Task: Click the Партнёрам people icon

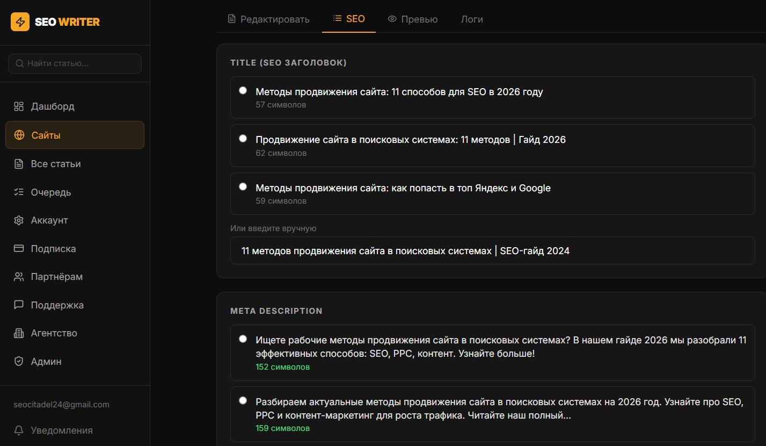Action: point(19,277)
